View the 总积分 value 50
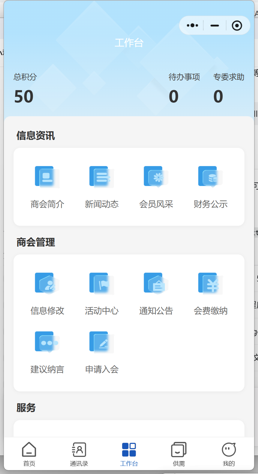 (x=24, y=97)
